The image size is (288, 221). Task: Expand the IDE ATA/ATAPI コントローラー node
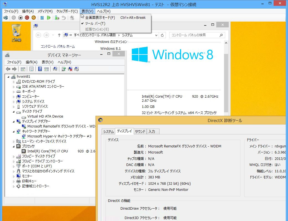[14, 87]
